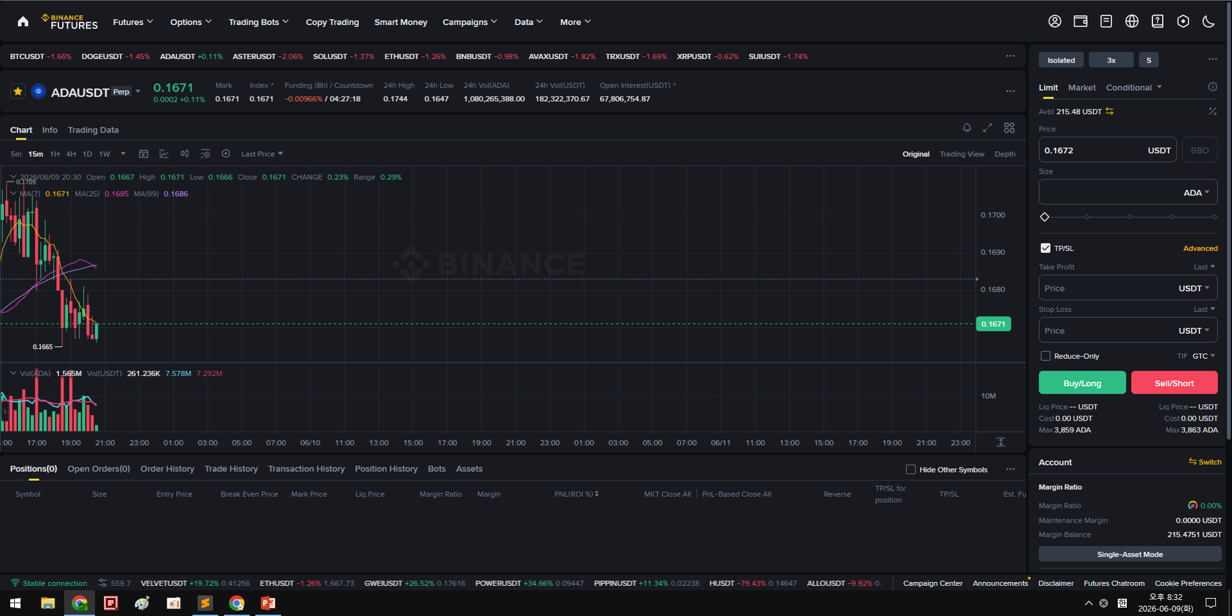
Task: Open the candlestick chart style icon
Action: tap(185, 154)
